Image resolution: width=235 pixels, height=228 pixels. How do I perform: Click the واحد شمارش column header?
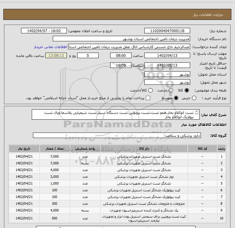coord(85,148)
